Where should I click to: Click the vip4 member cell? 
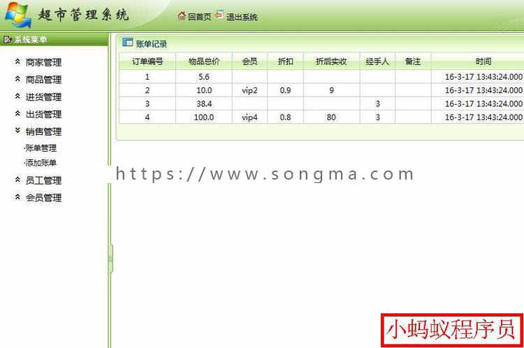pyautogui.click(x=249, y=117)
